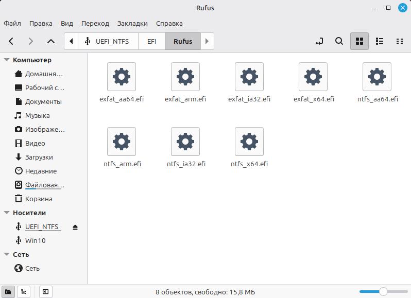The image size is (411, 298).
Task: Select the exfat_arm.efi file icon
Action: [x=185, y=77]
